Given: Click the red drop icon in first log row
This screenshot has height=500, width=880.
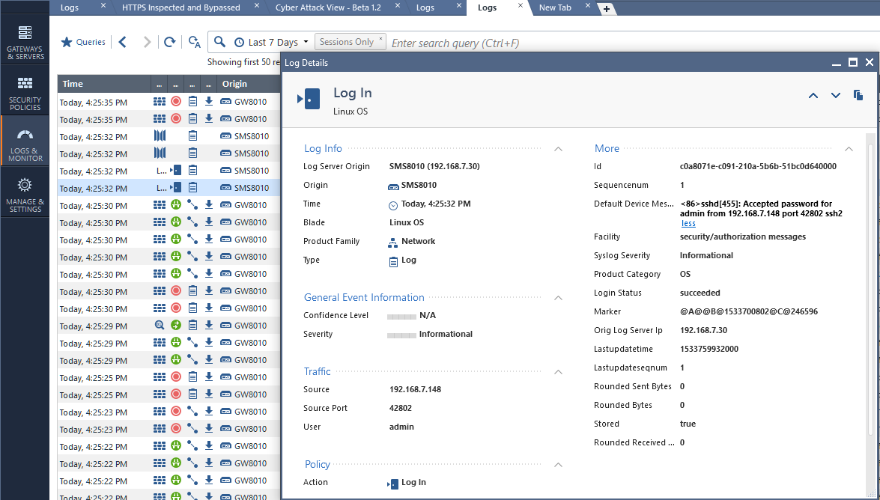Looking at the screenshot, I should 176,102.
